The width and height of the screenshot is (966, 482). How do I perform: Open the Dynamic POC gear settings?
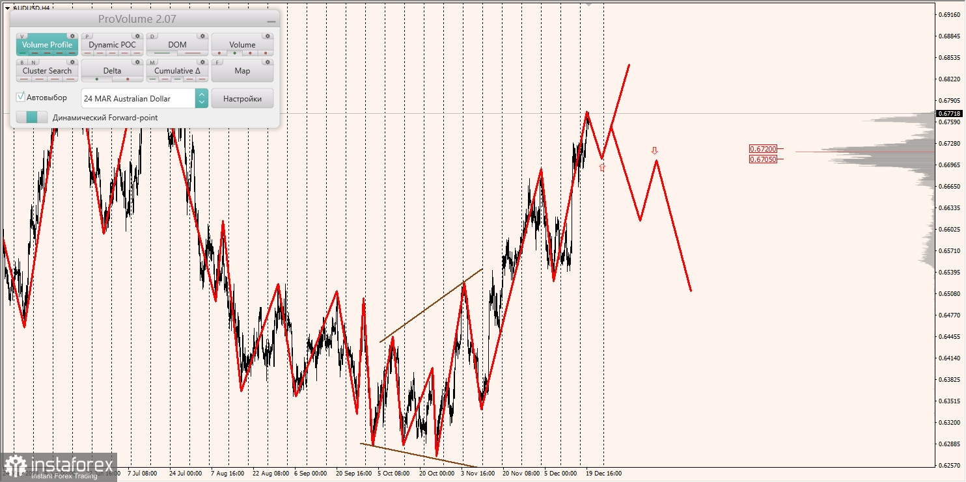point(137,36)
